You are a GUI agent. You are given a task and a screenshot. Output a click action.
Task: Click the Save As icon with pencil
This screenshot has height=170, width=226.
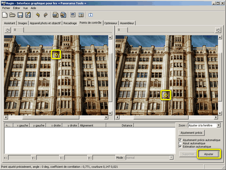click(x=28, y=15)
